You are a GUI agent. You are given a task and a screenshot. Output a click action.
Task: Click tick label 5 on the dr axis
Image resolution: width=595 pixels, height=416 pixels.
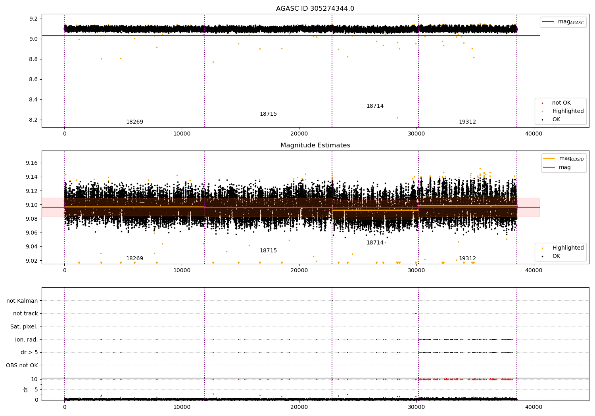(36, 390)
